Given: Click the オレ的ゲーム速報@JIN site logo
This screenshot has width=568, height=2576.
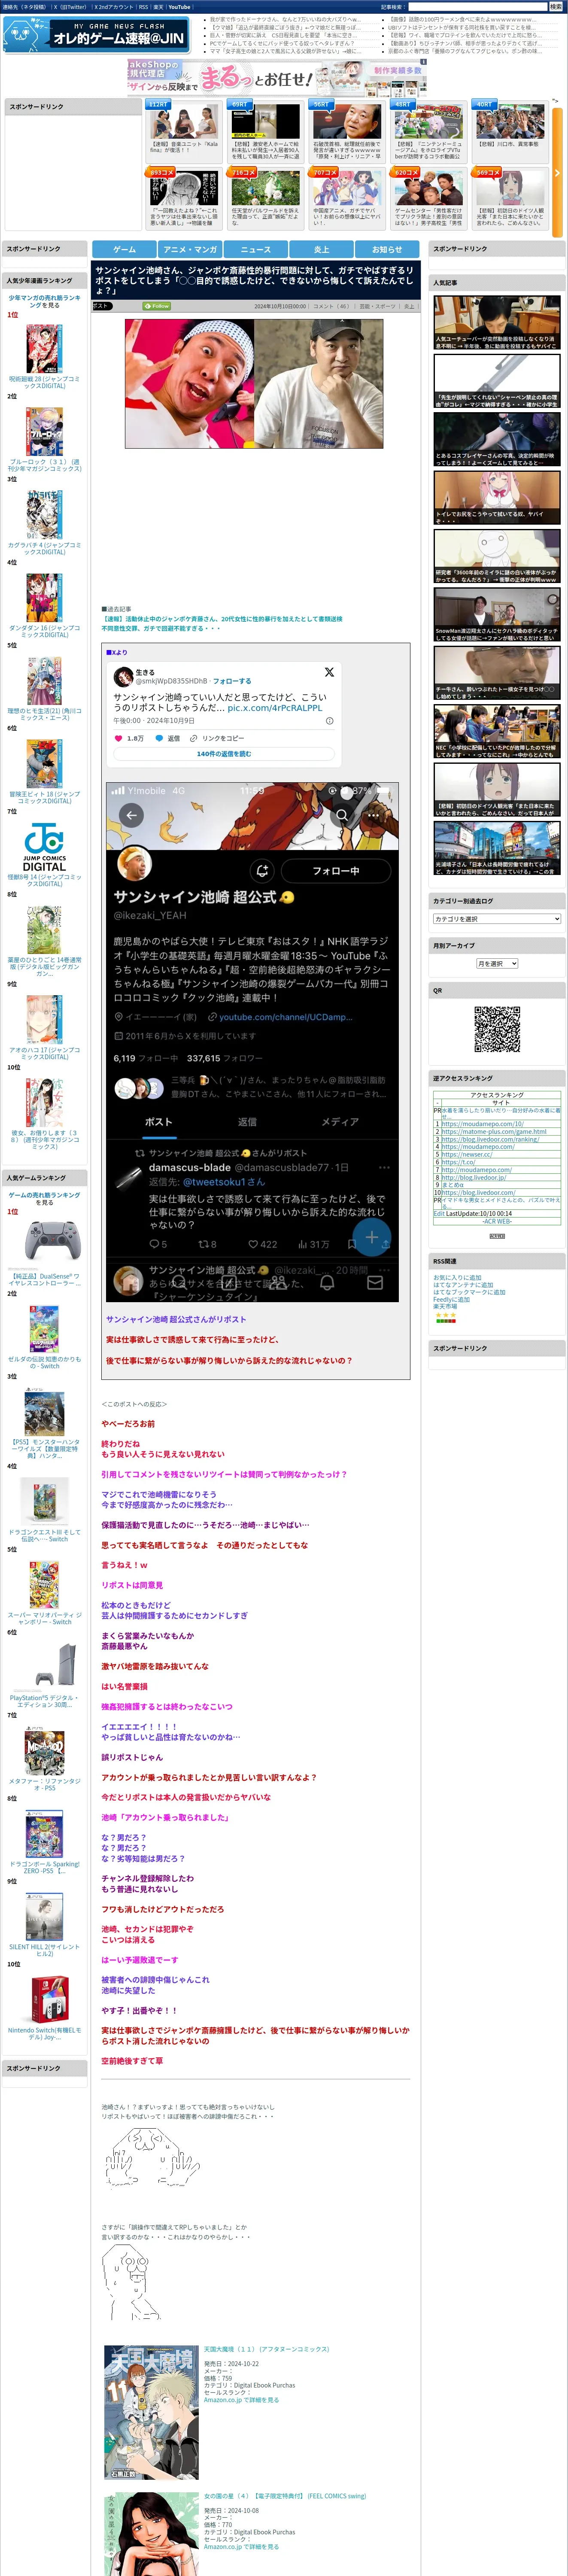Looking at the screenshot, I should tap(96, 36).
